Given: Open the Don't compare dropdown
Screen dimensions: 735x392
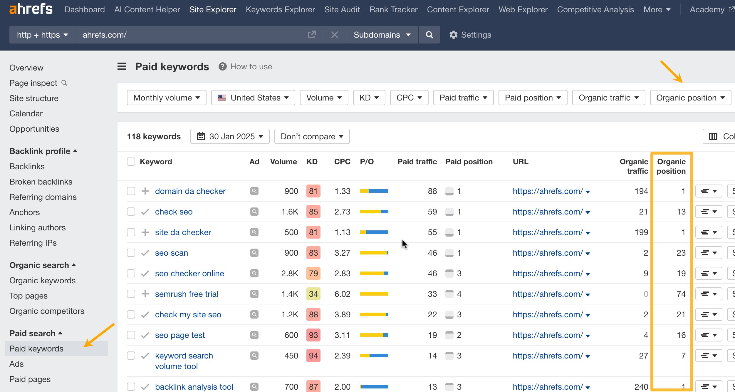Looking at the screenshot, I should click(312, 136).
